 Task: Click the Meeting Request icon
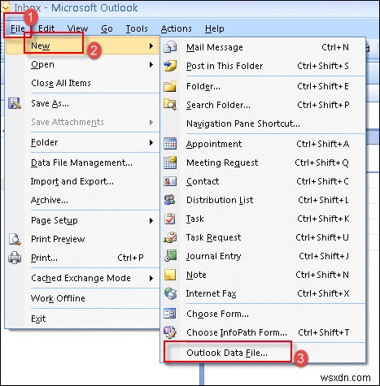click(170, 163)
